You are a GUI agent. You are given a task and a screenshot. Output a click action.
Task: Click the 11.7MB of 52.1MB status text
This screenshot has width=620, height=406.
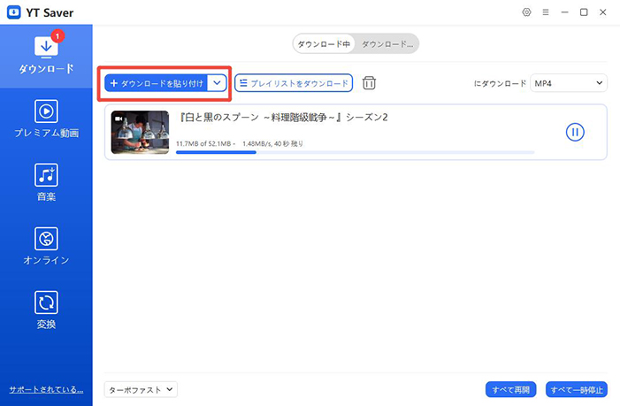click(203, 143)
